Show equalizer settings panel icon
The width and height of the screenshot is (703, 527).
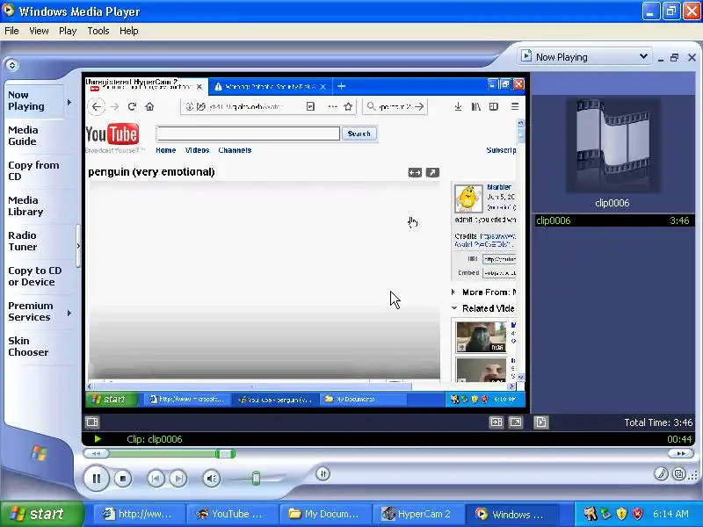[92, 422]
